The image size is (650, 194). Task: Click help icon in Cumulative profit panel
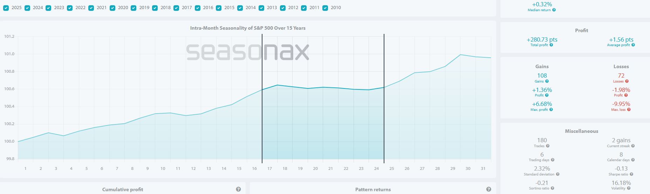pos(238,189)
